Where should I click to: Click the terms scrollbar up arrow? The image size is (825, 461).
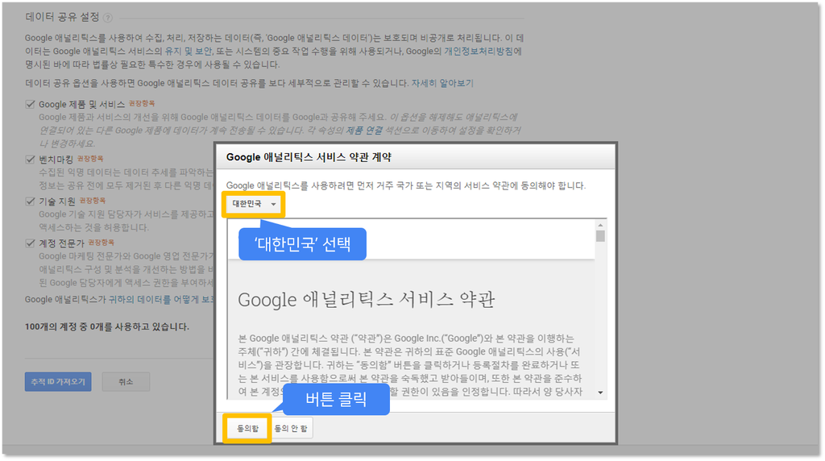point(600,225)
